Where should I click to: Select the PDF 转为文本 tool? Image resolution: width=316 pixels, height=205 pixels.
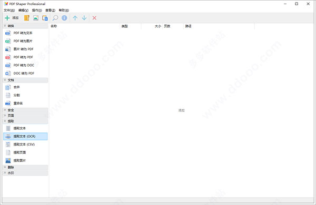(25, 33)
